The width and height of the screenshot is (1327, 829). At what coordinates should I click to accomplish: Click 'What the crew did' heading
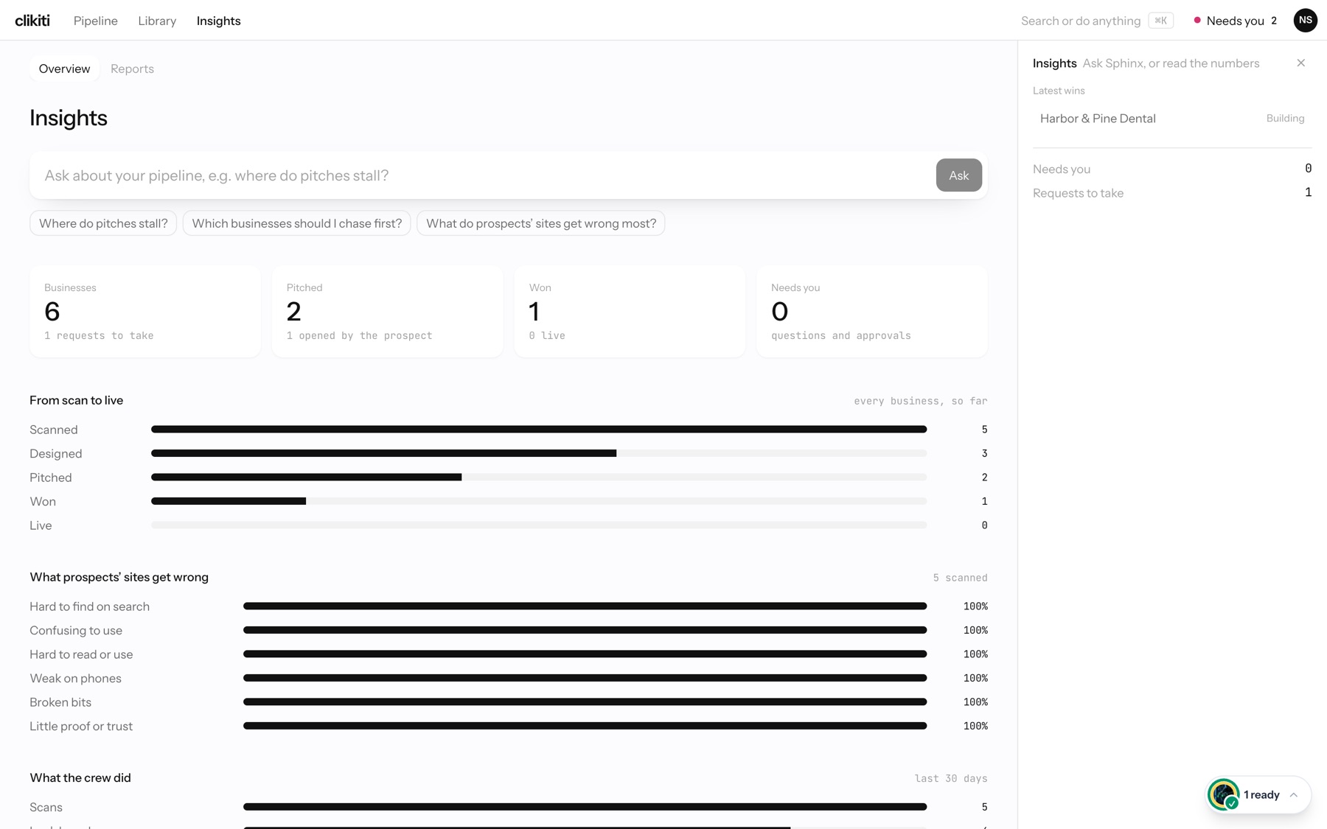[x=80, y=778]
